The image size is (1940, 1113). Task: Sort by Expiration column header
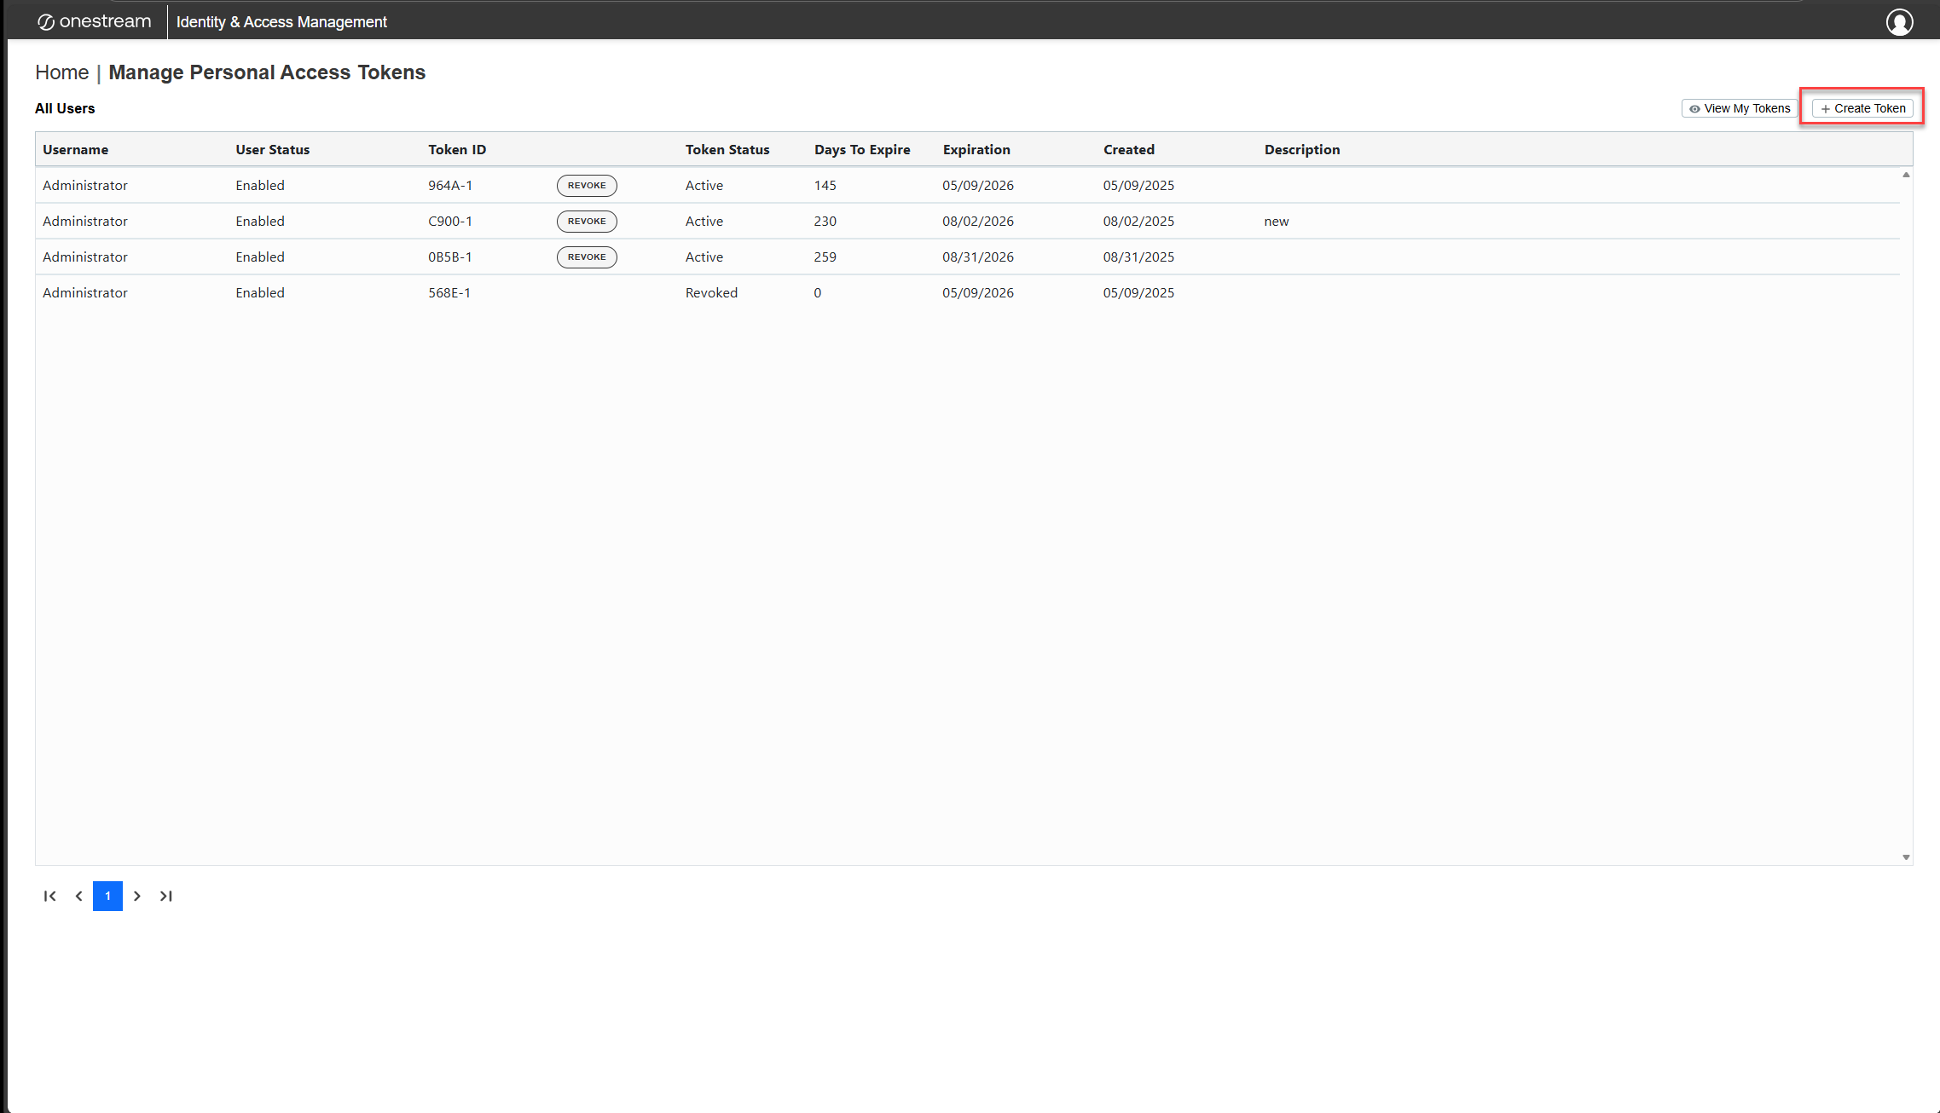pyautogui.click(x=976, y=149)
